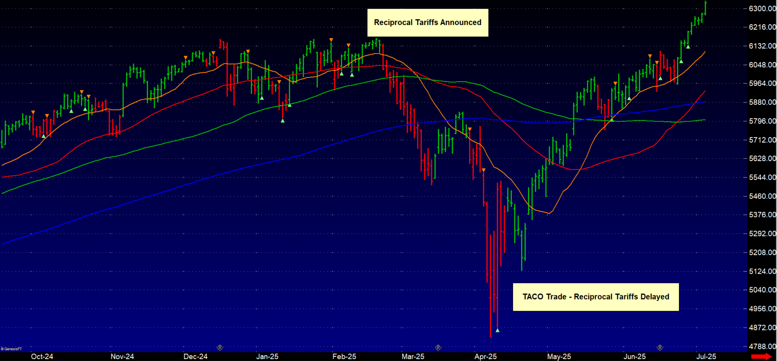Click the 5460.00 price scale label
The height and width of the screenshot is (361, 777).
[x=762, y=196]
